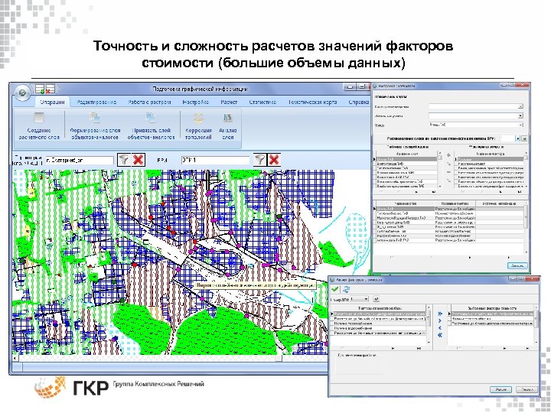
Task: Select first highlighted row in layer names table
Action: coord(406,159)
